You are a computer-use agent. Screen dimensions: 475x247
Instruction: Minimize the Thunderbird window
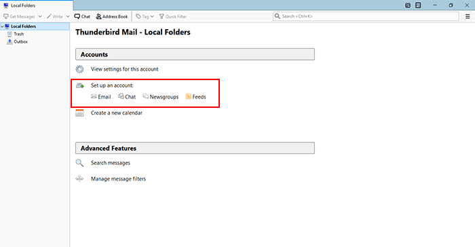click(x=435, y=5)
